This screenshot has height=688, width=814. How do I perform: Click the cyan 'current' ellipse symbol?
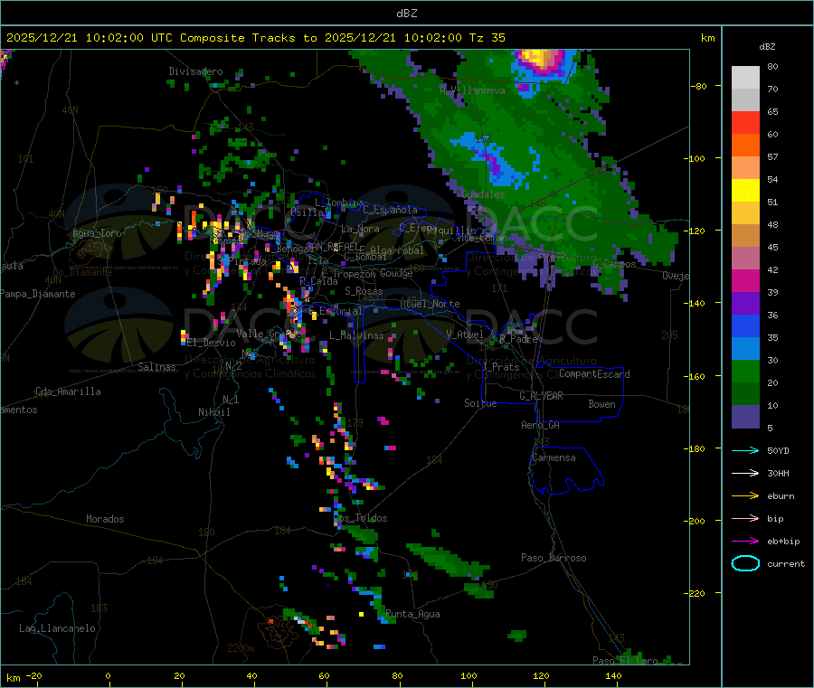[745, 563]
